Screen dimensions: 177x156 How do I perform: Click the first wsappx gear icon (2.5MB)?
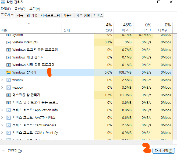[9, 80]
